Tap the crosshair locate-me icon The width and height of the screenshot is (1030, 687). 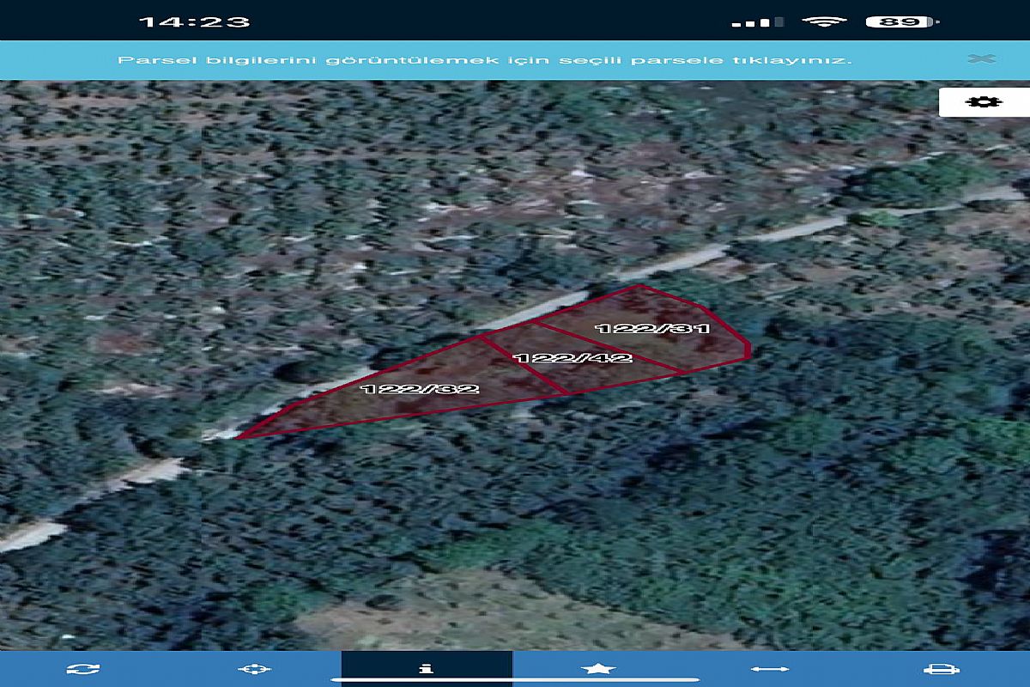[255, 669]
